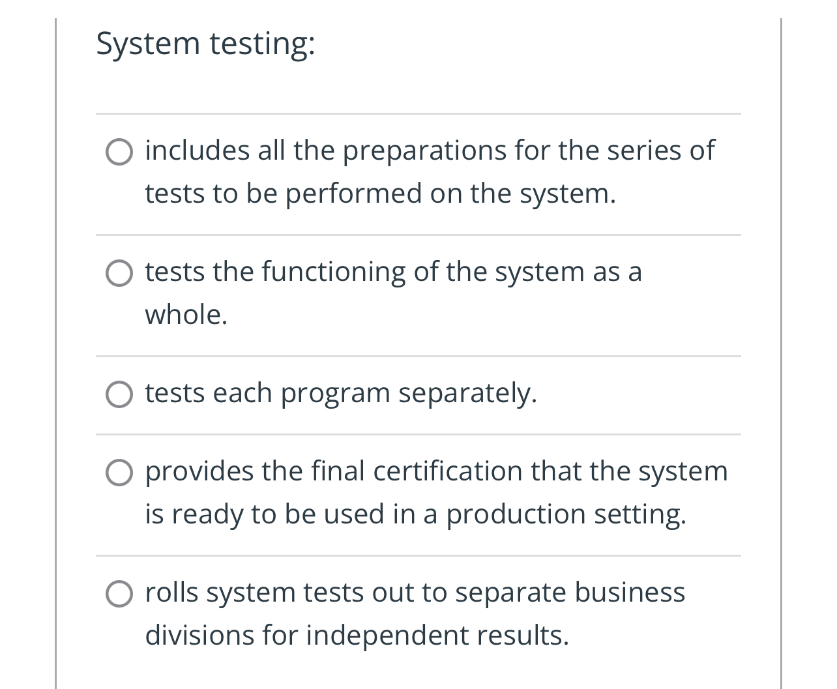Select the 'rolls system tests out' radio button
Viewport: 837px width, 689px height.
pos(119,594)
